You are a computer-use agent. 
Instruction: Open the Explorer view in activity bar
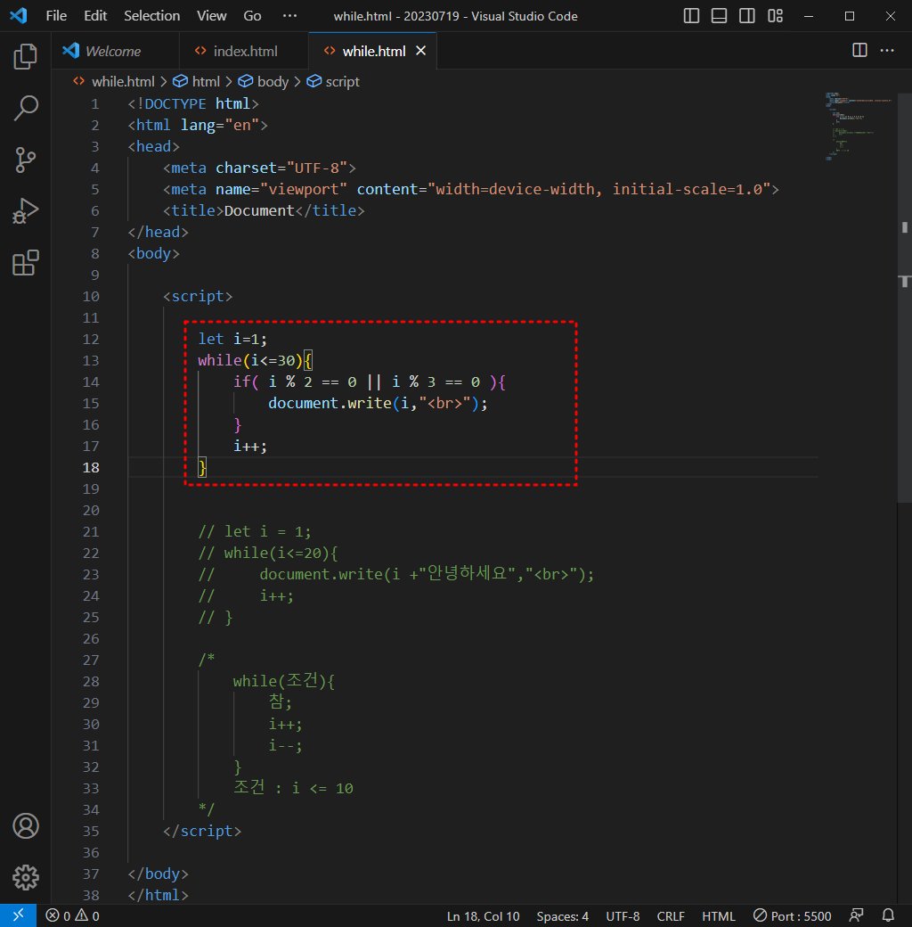[26, 56]
